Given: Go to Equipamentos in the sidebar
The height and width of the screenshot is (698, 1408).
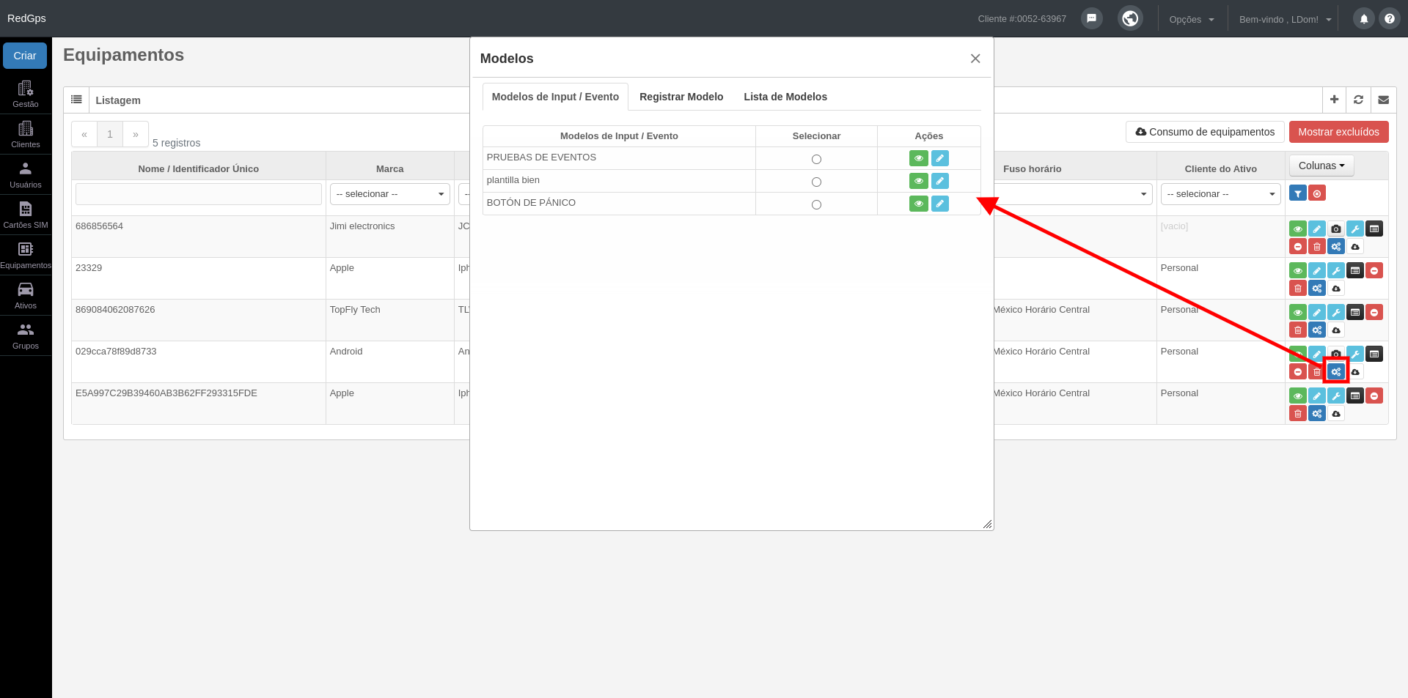Looking at the screenshot, I should coord(26,255).
